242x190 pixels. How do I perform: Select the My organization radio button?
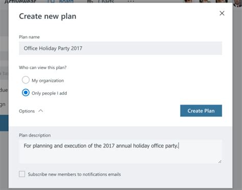(x=26, y=80)
